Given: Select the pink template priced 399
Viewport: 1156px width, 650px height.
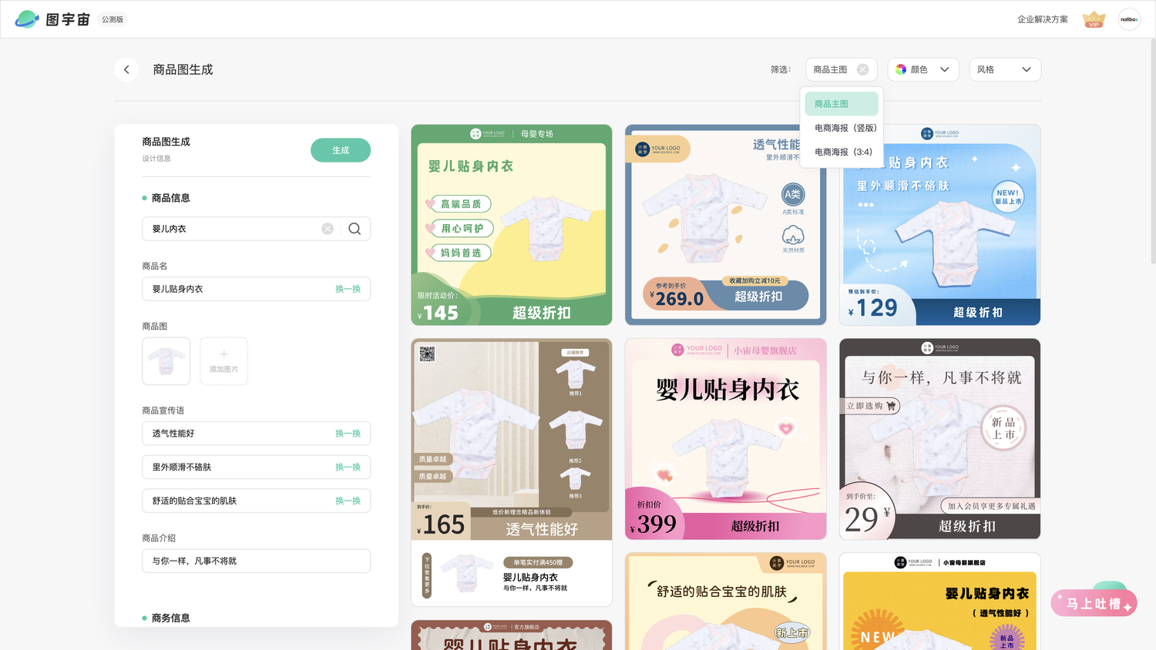Looking at the screenshot, I should 726,439.
